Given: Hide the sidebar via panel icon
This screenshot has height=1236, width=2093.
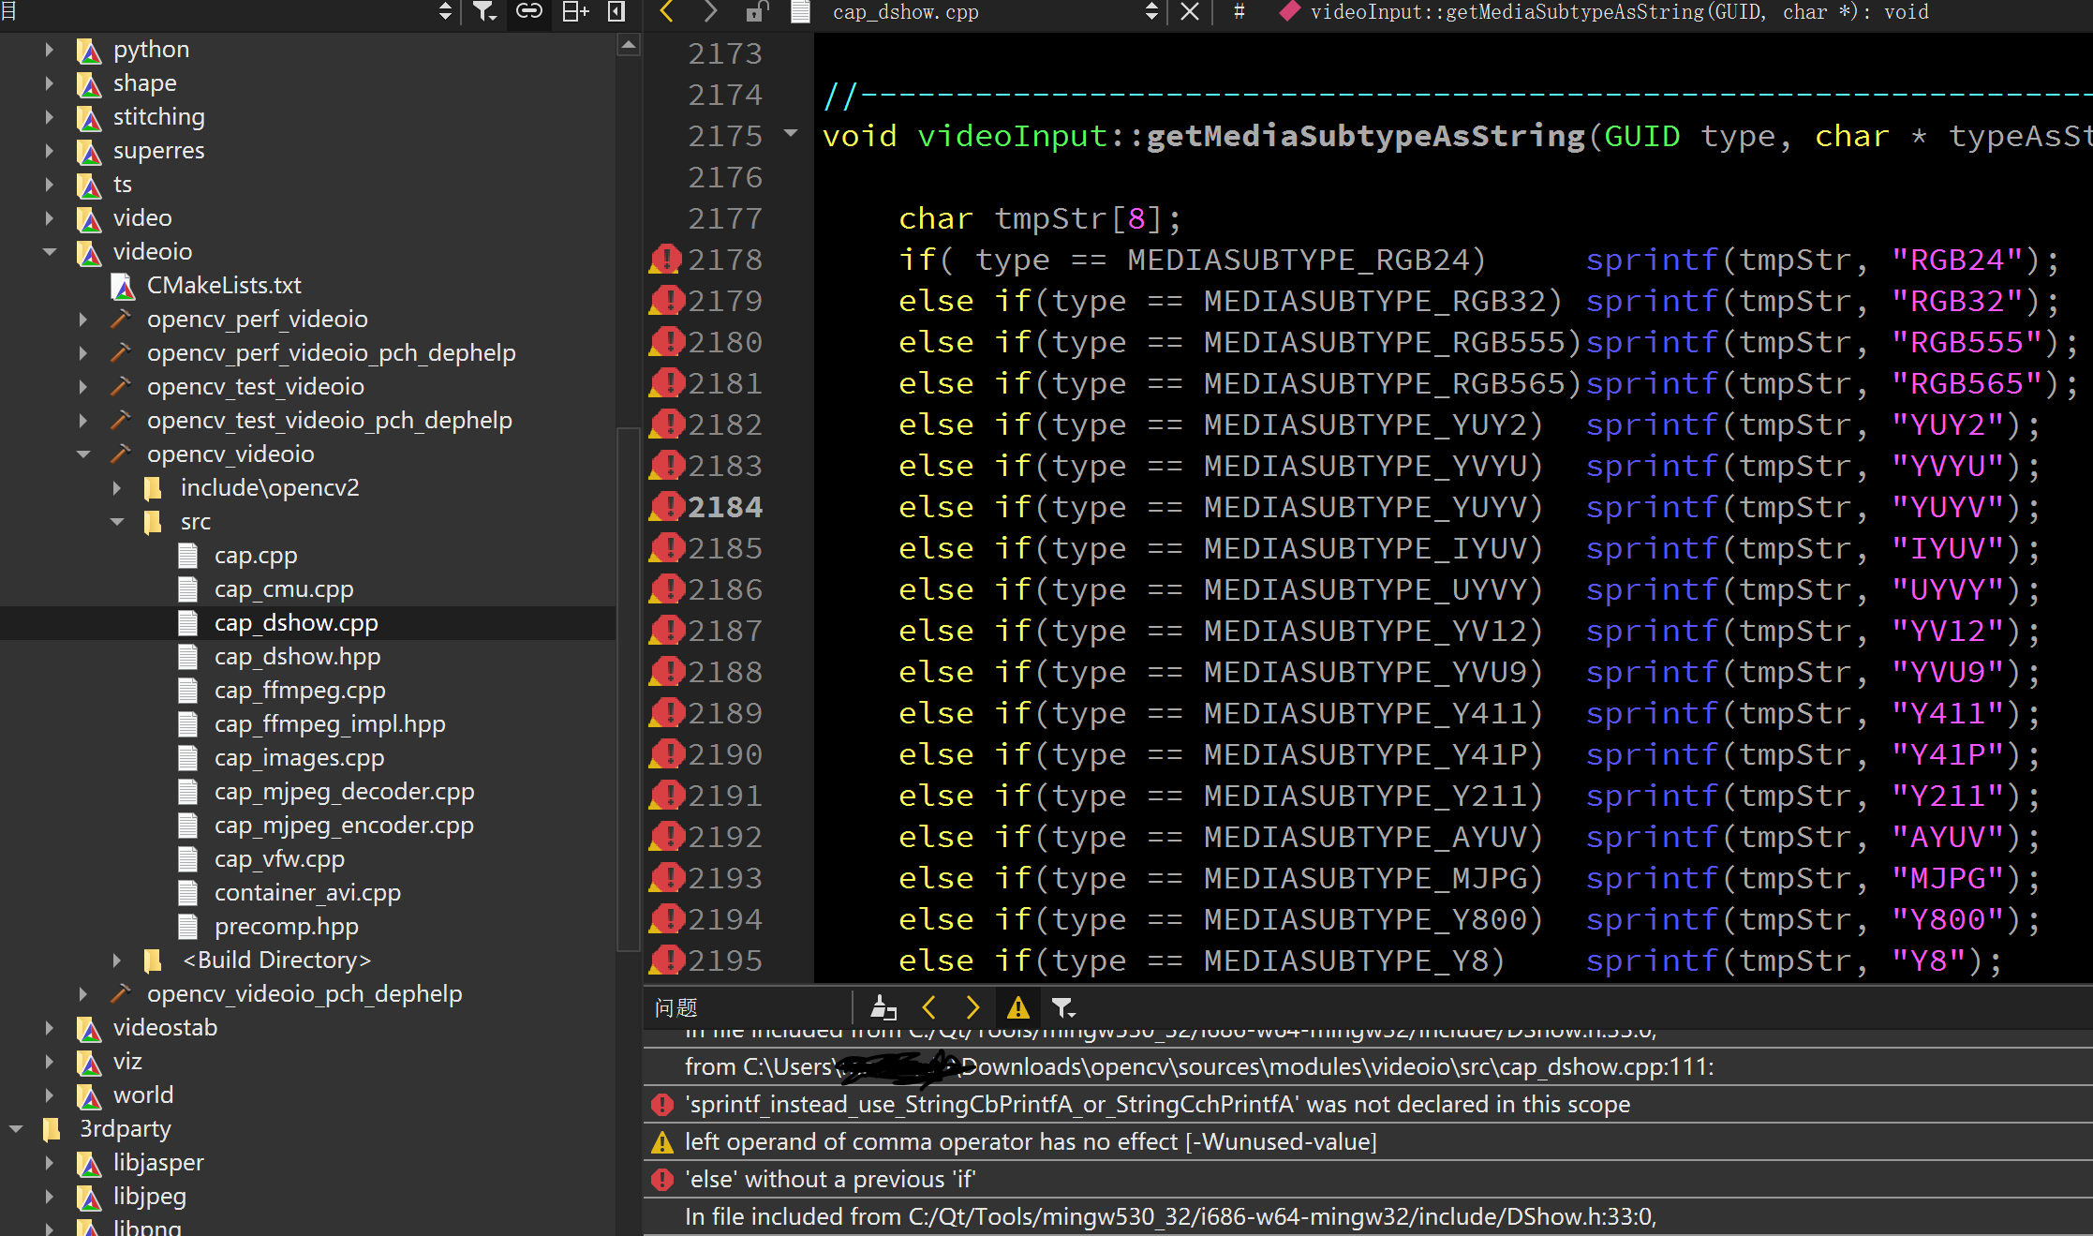Looking at the screenshot, I should click(616, 12).
